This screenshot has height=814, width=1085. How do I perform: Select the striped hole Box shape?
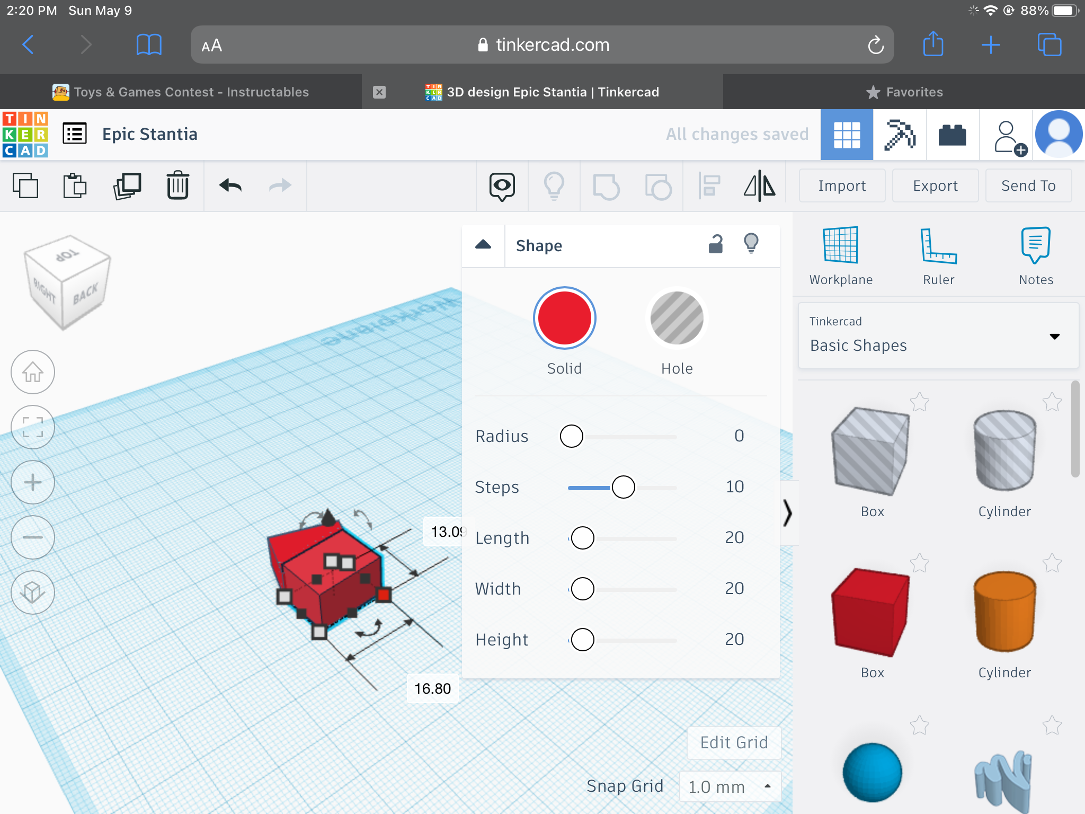tap(871, 452)
